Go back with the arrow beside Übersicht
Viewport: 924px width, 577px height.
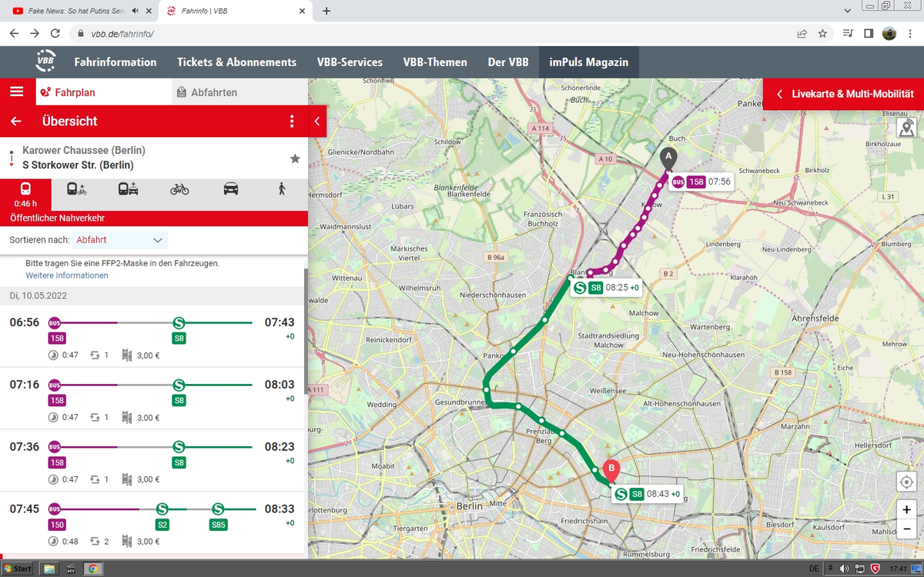point(16,122)
